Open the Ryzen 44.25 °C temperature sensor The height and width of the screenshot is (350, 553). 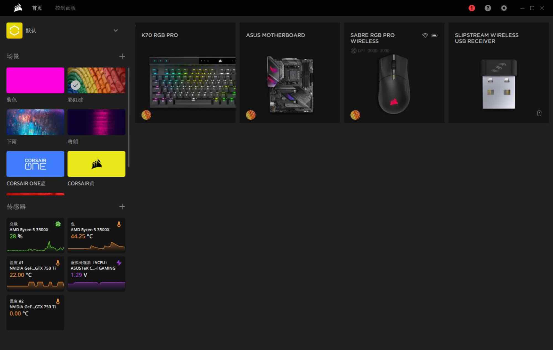click(x=96, y=235)
